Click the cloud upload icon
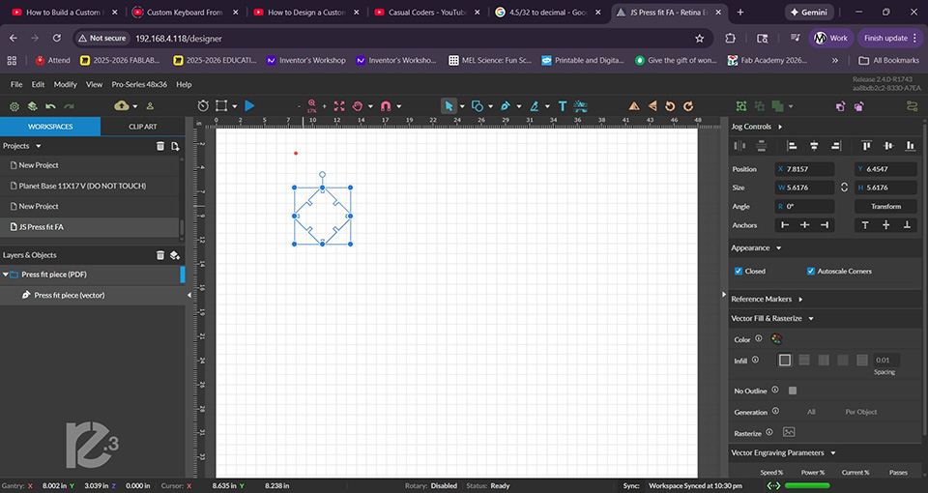Screen dimensions: 928x493 pos(122,106)
